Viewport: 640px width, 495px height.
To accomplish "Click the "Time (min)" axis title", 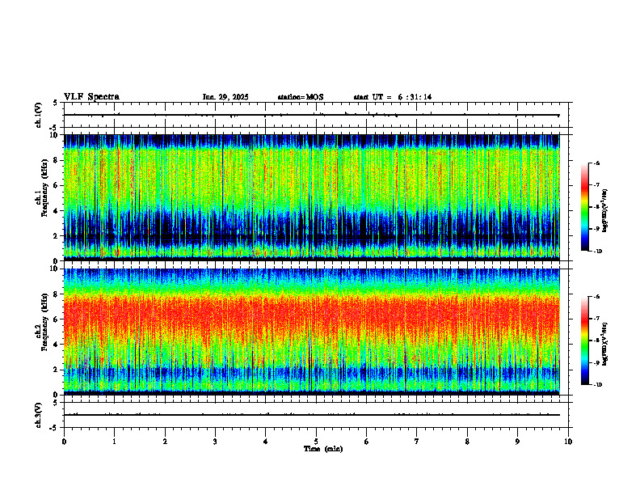I will (323, 449).
